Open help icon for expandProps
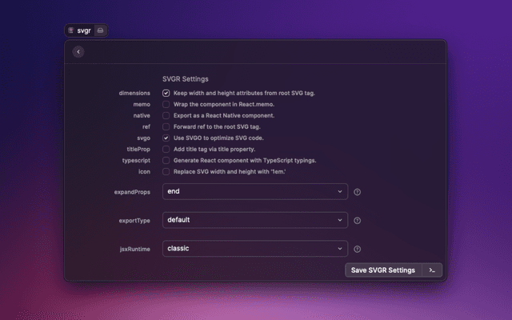512x320 pixels. coord(358,192)
